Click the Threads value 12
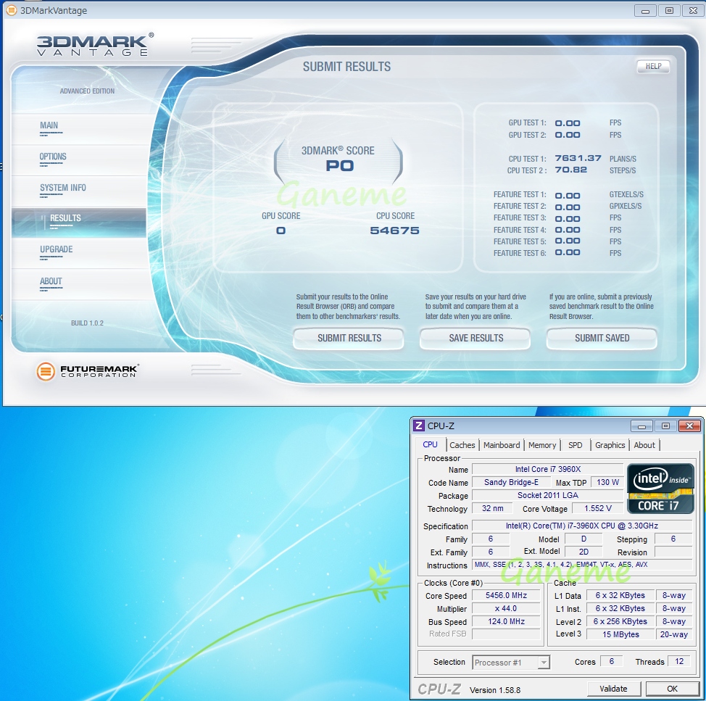Screen dimensions: 706x701 coord(679,661)
